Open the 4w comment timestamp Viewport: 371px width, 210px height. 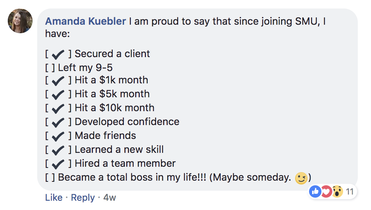[x=110, y=198]
